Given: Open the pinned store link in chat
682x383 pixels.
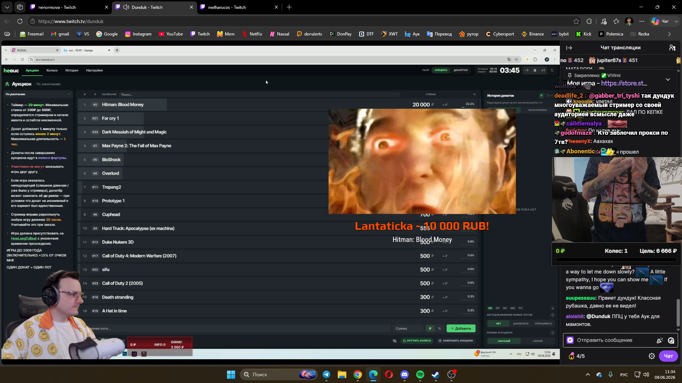Looking at the screenshot, I should pos(624,83).
